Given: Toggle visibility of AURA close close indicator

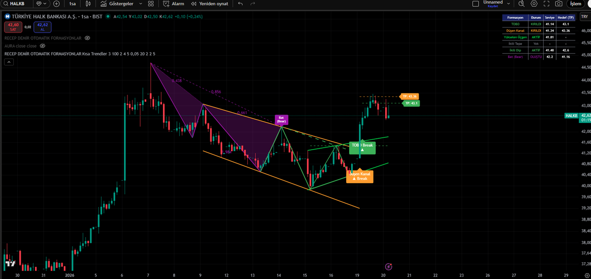Looking at the screenshot, I should coord(42,46).
